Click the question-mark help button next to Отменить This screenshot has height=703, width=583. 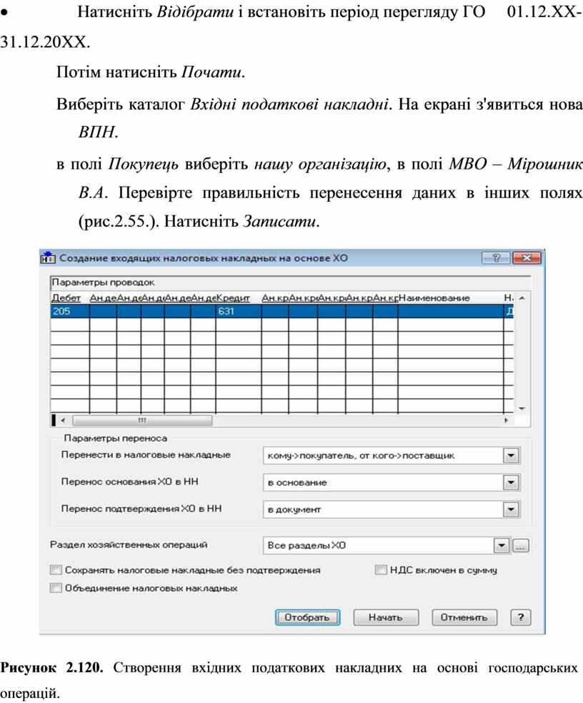520,617
